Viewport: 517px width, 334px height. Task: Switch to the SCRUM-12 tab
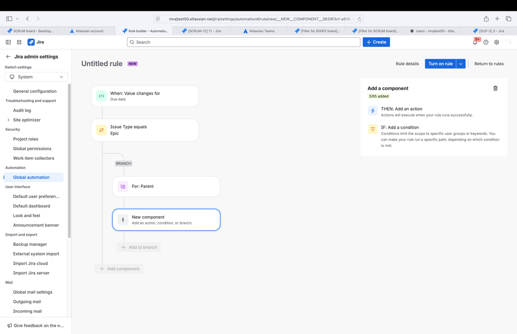[x=201, y=31]
